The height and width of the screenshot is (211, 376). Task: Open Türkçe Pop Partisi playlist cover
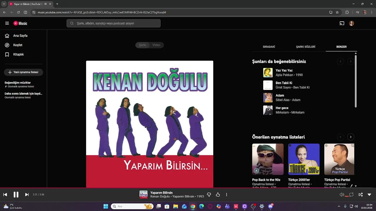pyautogui.click(x=339, y=159)
